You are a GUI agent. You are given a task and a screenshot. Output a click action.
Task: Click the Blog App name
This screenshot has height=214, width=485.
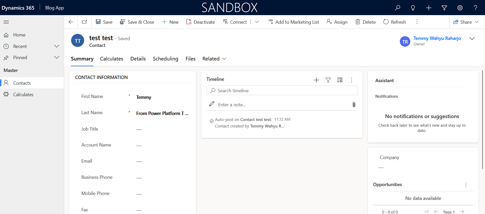pos(54,8)
